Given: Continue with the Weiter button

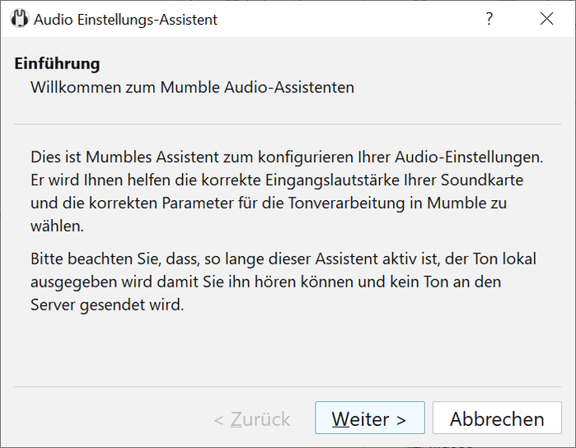Looking at the screenshot, I should pyautogui.click(x=369, y=418).
